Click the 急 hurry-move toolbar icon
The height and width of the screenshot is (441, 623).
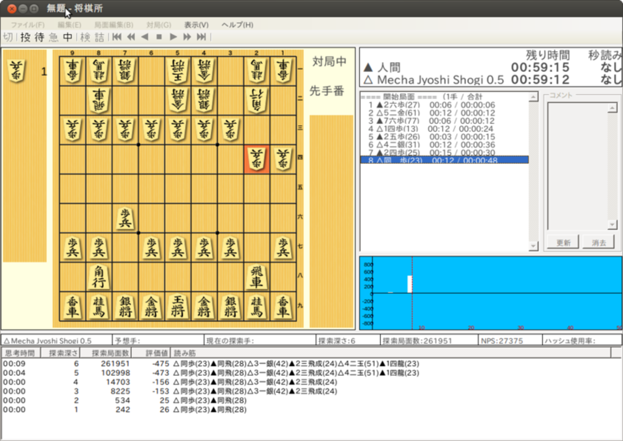click(54, 37)
